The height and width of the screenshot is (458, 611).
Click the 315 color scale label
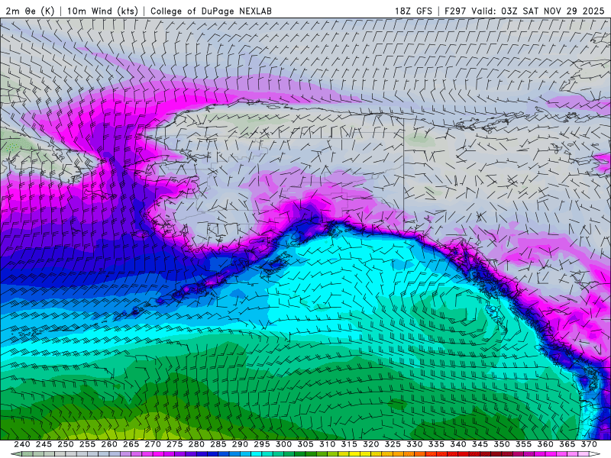pyautogui.click(x=349, y=444)
